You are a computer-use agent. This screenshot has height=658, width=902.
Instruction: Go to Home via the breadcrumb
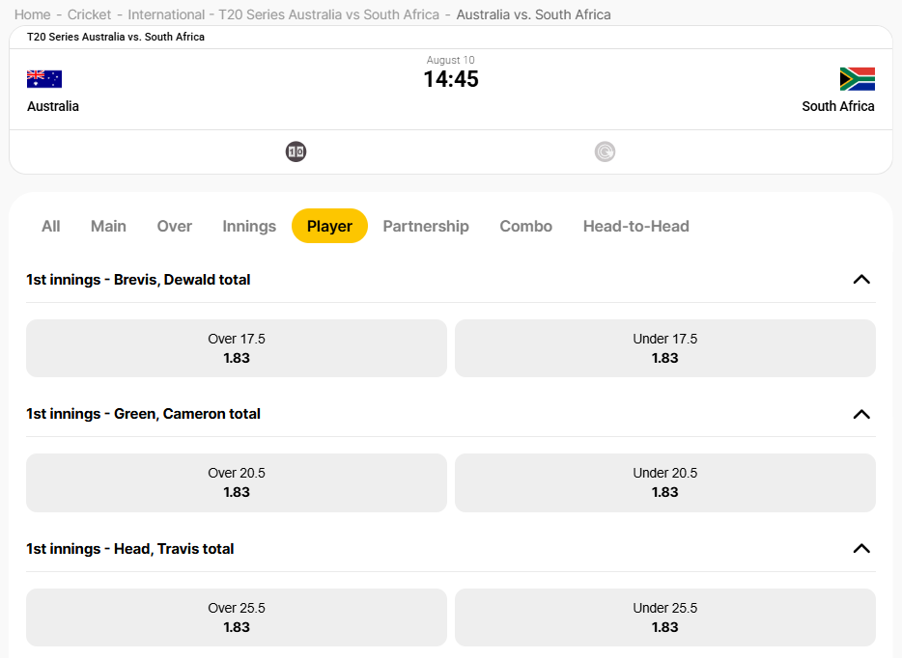tap(32, 14)
